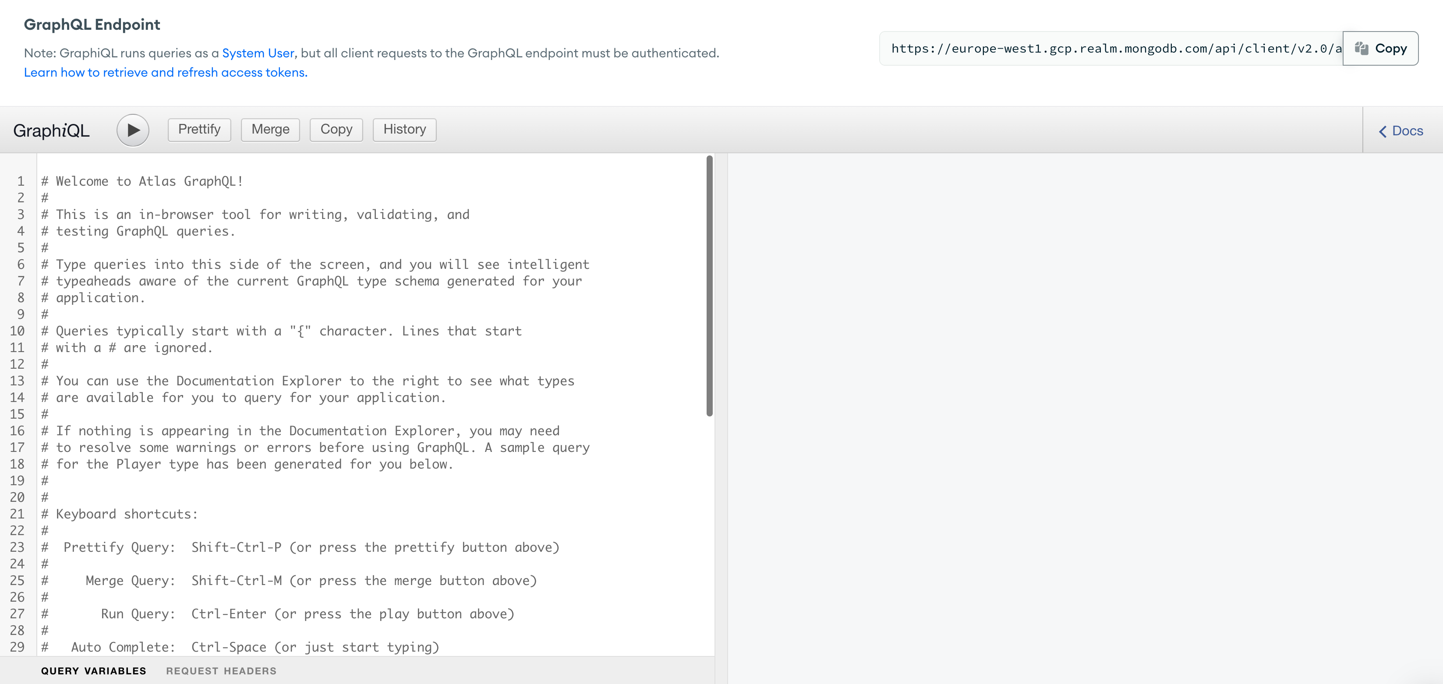This screenshot has height=684, width=1443.
Task: Click the Merge query button
Action: pyautogui.click(x=271, y=128)
